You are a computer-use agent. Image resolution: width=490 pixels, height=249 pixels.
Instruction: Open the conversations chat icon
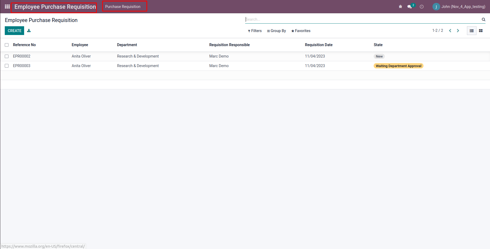tap(410, 7)
